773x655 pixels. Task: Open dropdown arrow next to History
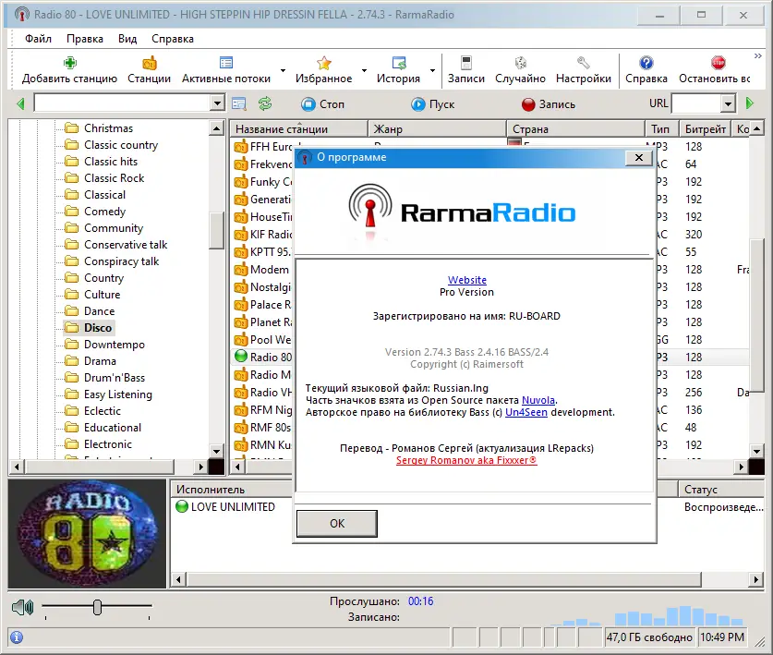pos(432,70)
